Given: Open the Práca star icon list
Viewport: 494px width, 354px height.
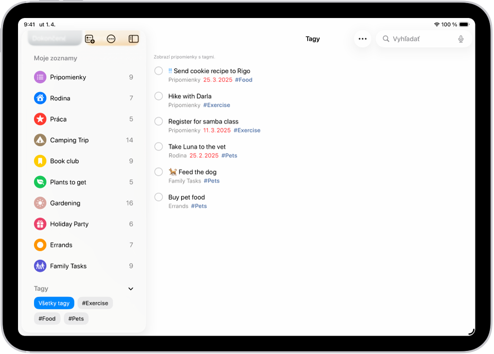Looking at the screenshot, I should pos(40,119).
